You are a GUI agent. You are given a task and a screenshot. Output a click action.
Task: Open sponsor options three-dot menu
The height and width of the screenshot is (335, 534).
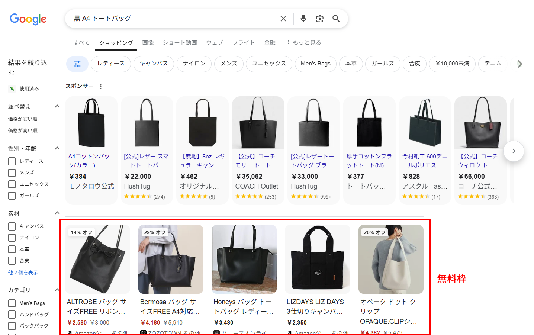click(101, 86)
